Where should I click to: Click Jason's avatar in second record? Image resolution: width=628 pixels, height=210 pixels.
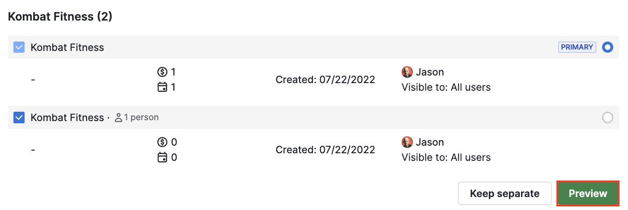pos(407,143)
